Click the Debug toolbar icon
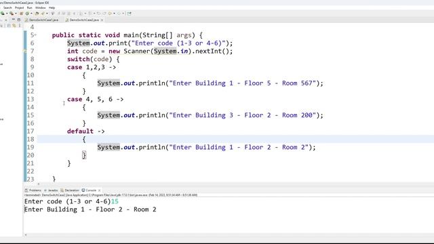The width and height of the screenshot is (434, 244). [3, 14]
